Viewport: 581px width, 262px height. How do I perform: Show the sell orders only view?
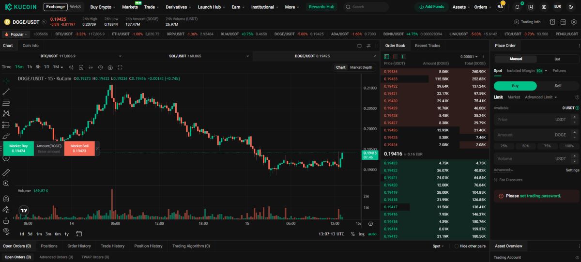[x=395, y=57]
